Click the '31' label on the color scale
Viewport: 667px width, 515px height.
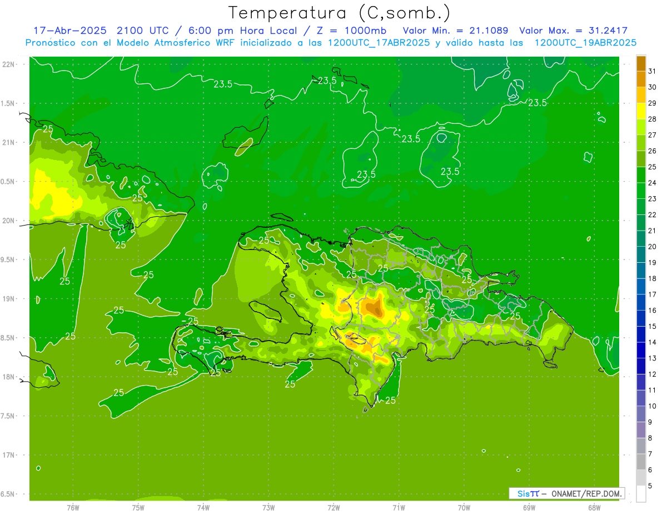coord(652,71)
